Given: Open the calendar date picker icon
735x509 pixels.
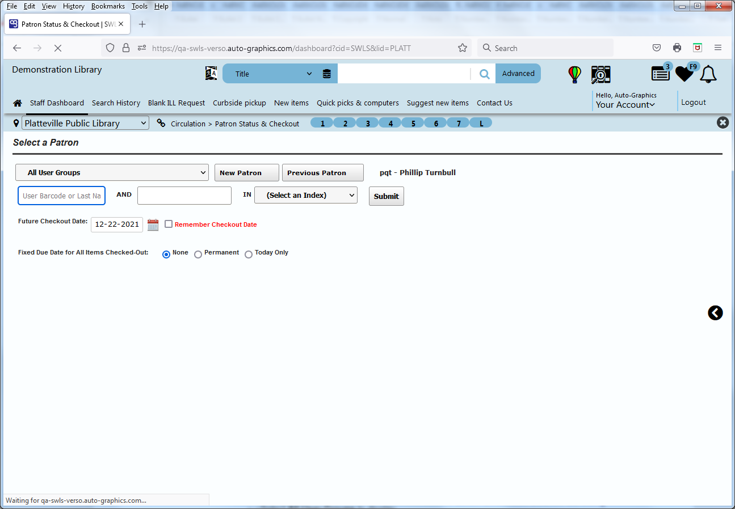Looking at the screenshot, I should point(153,224).
